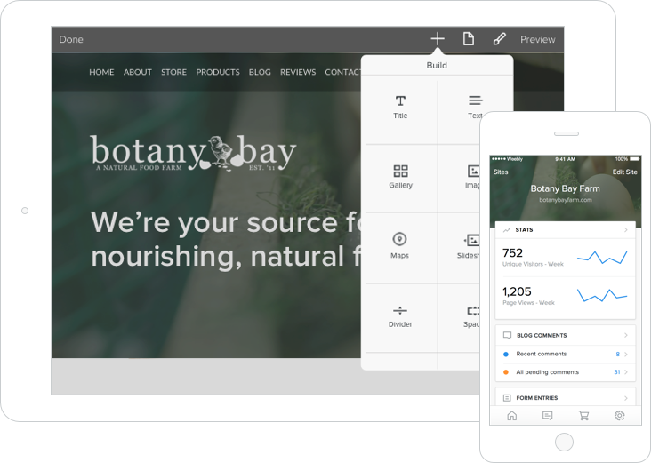Screen dimensions: 651x463
Task: Expand the STATS section chevron
Action: 626,230
